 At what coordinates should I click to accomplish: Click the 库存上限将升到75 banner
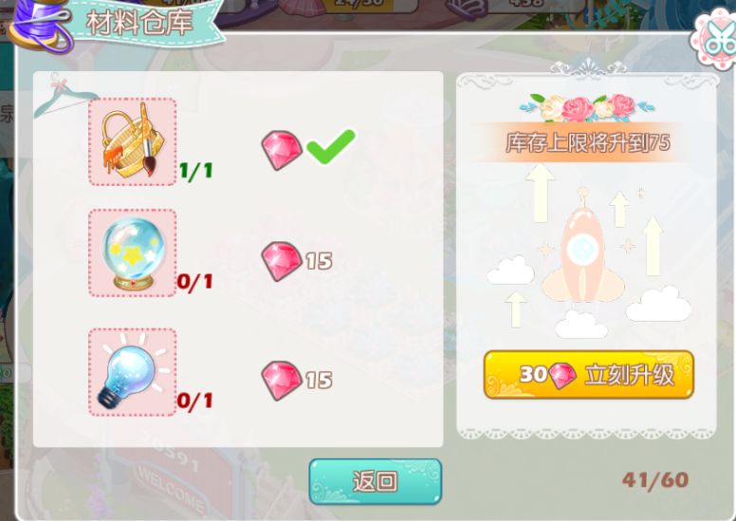tap(587, 142)
